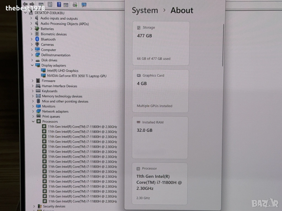Click the blue Help toolbar icon
282x211 pixels.
click(59, 4)
